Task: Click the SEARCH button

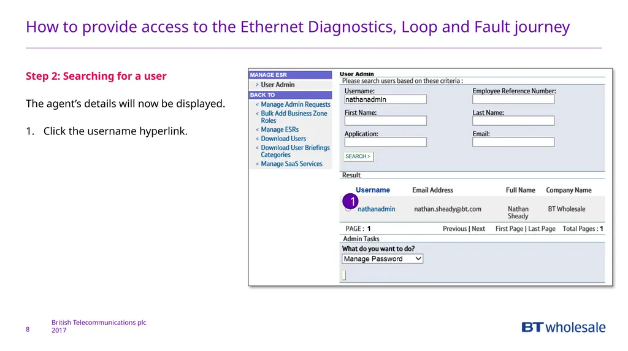Action: (358, 156)
